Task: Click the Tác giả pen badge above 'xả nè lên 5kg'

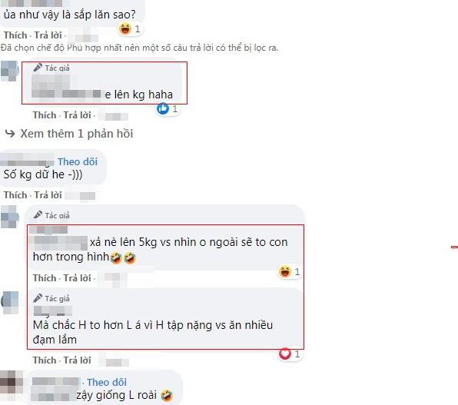Action: 51,215
